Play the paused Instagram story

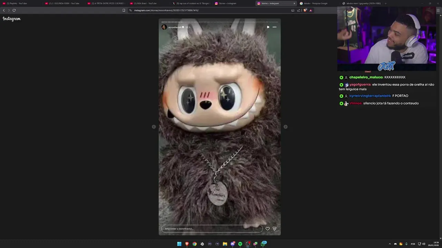[x=268, y=27]
